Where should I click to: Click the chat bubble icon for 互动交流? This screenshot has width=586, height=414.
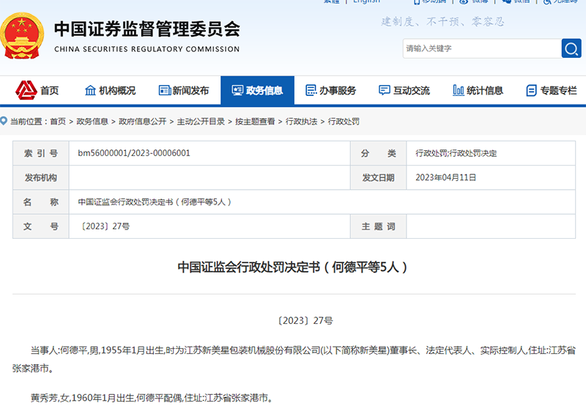pyautogui.click(x=385, y=91)
